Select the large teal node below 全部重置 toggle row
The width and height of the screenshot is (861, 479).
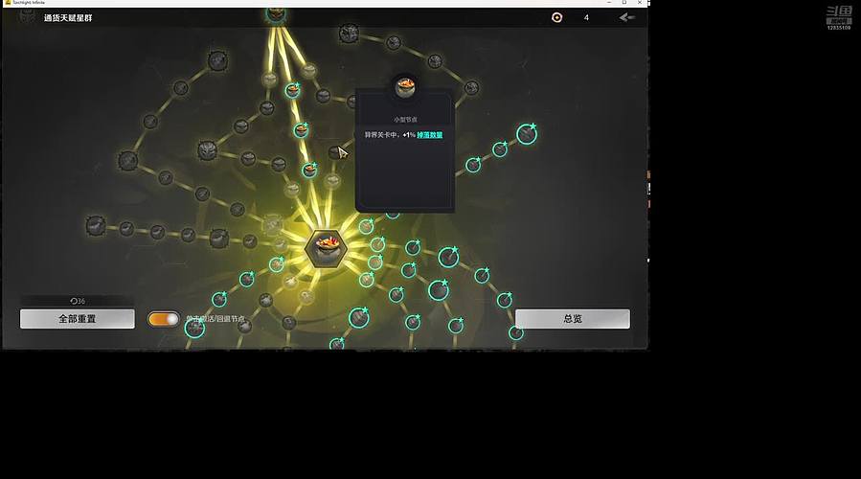tap(194, 329)
